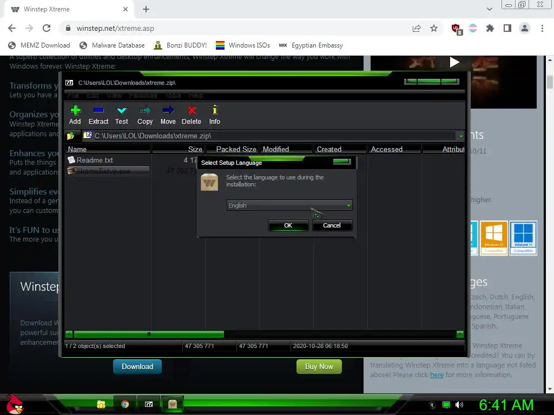Open the Favorites menu in 7-Zip

pyautogui.click(x=143, y=95)
